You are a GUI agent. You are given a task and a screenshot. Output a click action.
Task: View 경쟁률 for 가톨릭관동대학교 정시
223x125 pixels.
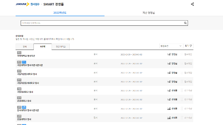tap(172, 73)
